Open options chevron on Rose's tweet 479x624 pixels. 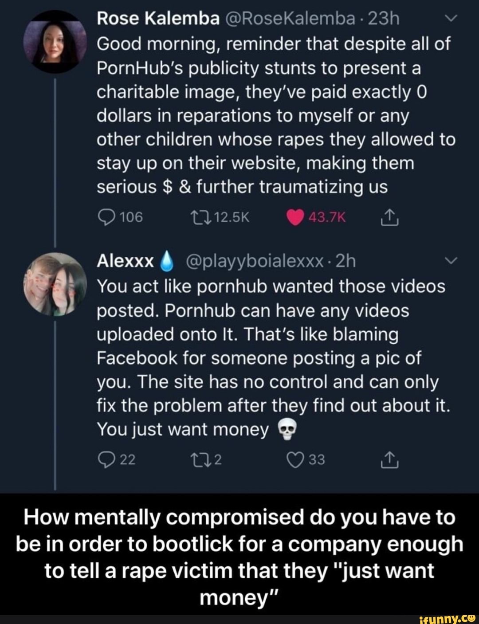[450, 19]
